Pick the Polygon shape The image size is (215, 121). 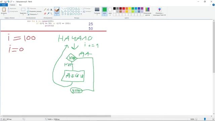[x=76, y=9]
